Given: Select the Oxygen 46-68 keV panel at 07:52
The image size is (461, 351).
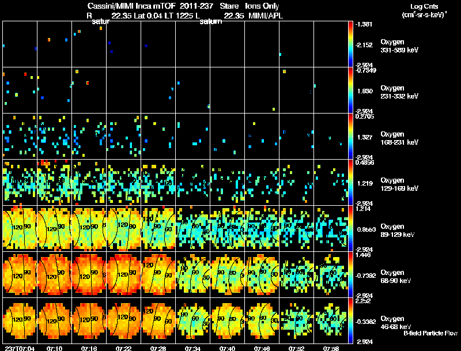Looking at the screenshot, I should pyautogui.click(x=296, y=320).
